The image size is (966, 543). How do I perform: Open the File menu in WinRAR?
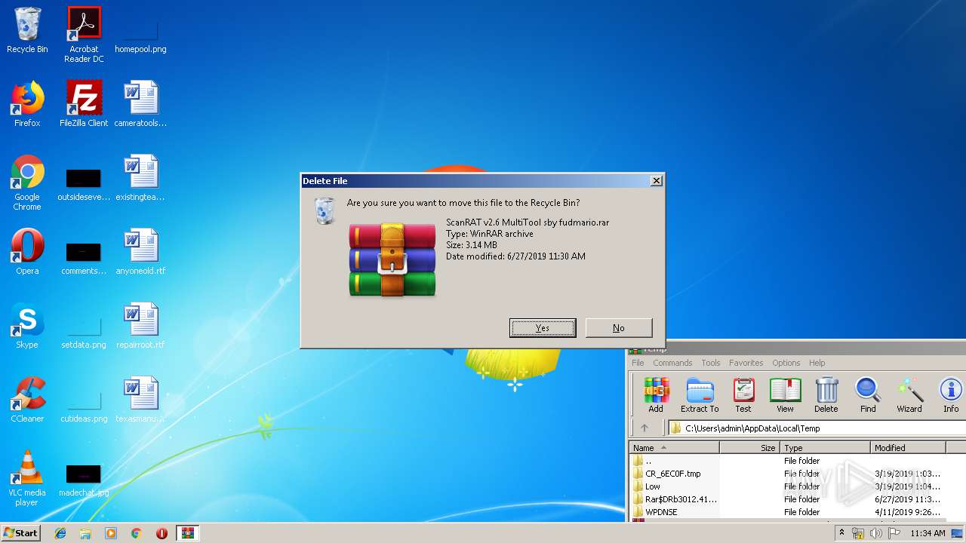point(638,363)
